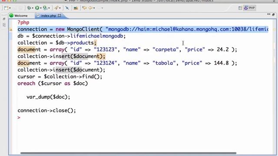Click the Profile icon
The height and width of the screenshot is (156, 278).
[x=45, y=8]
